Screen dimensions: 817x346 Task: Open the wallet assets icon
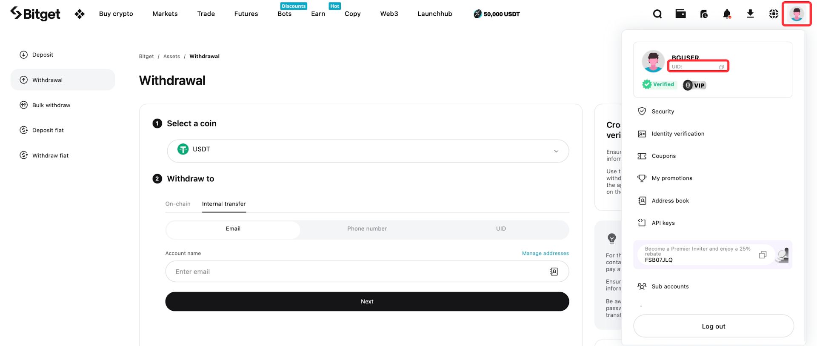coord(680,14)
